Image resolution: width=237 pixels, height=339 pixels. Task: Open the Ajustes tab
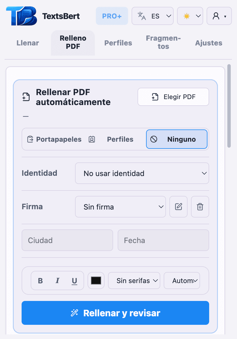(209, 43)
